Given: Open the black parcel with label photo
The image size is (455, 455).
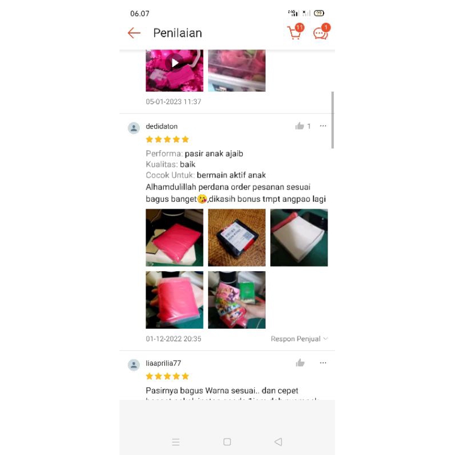Looking at the screenshot, I should pyautogui.click(x=237, y=237).
